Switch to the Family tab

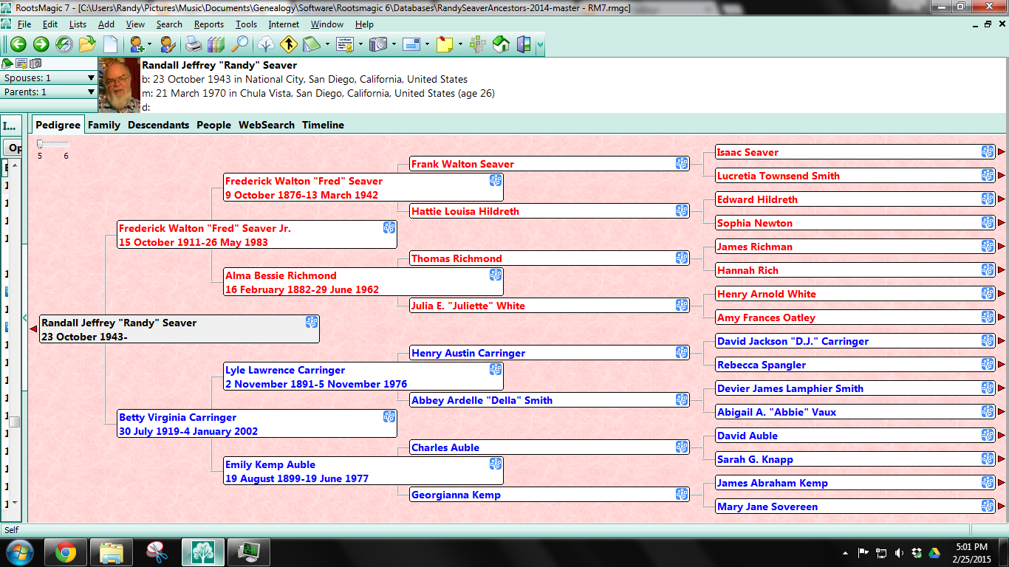pyautogui.click(x=104, y=125)
